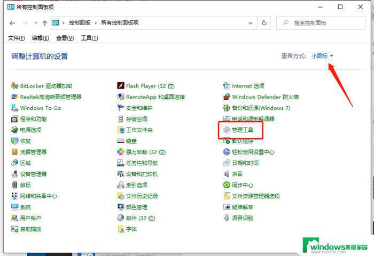Open 凭据管理器 icon

pyautogui.click(x=14, y=152)
